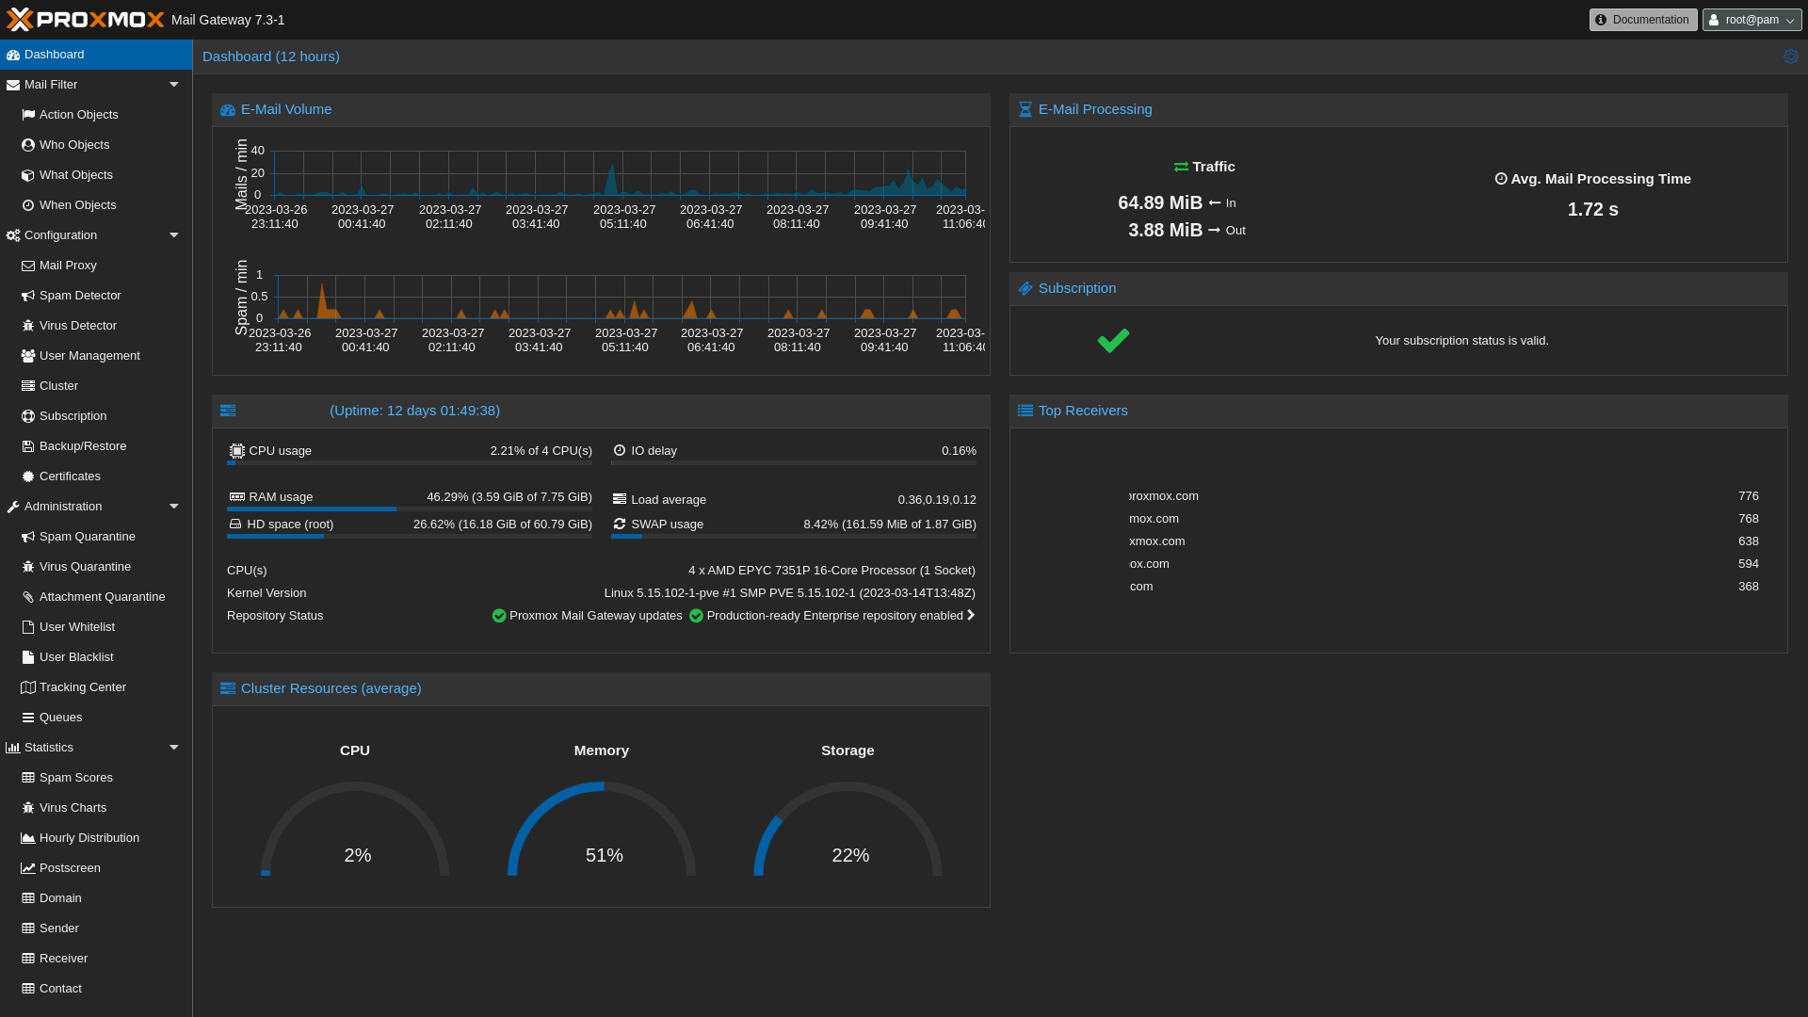Click the Attachment Quarantine paperclip icon

pyautogui.click(x=28, y=597)
